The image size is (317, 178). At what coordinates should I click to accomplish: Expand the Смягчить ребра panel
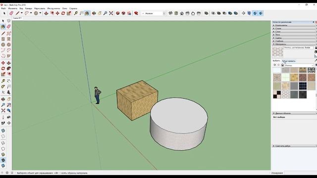tap(294, 146)
